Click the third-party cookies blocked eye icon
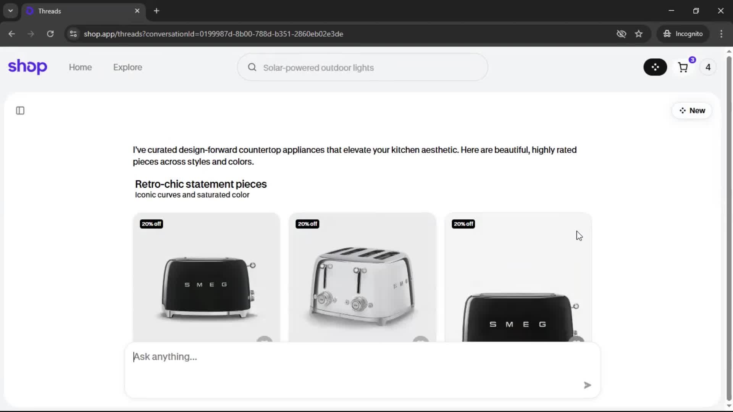Viewport: 733px width, 412px height. [x=621, y=34]
